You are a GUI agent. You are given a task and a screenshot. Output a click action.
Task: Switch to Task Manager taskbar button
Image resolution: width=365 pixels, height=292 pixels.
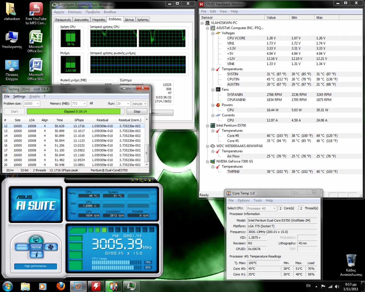click(131, 286)
